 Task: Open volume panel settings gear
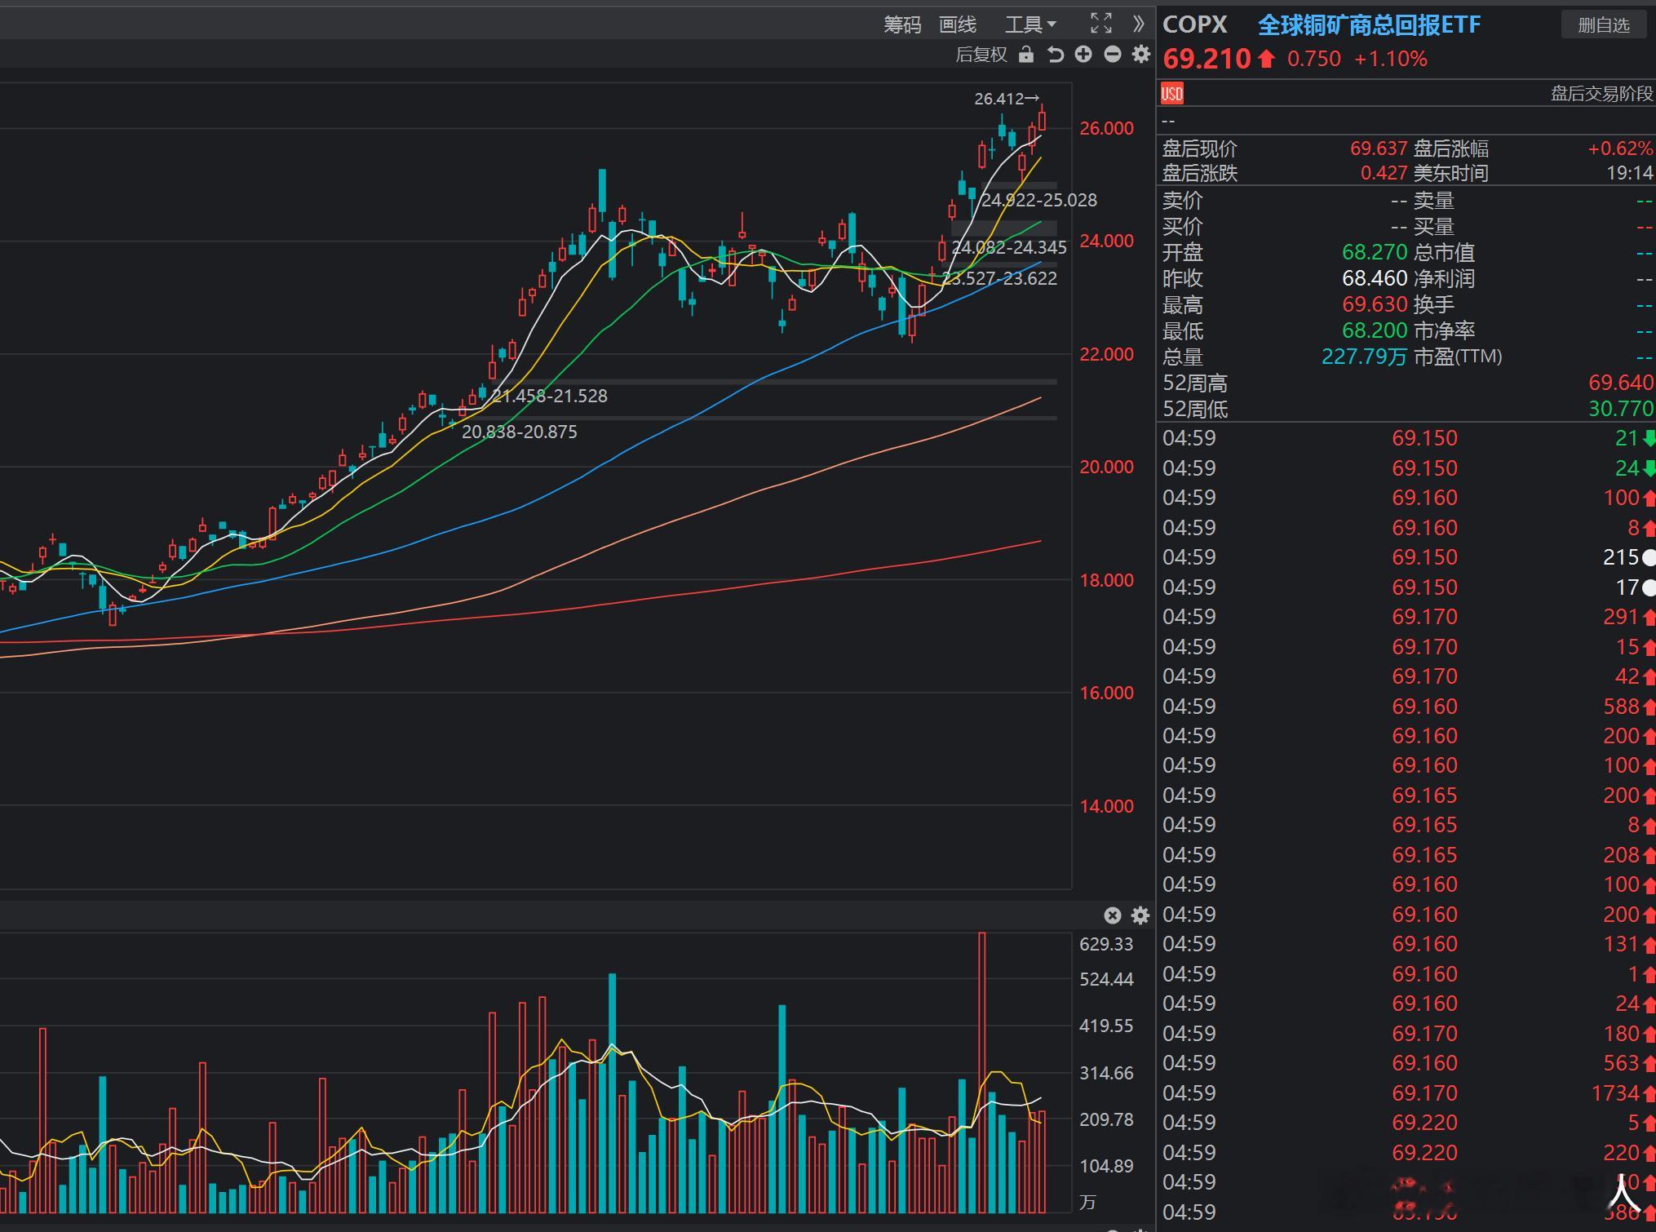coord(1140,915)
